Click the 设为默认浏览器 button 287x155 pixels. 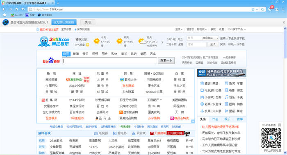click(x=64, y=22)
